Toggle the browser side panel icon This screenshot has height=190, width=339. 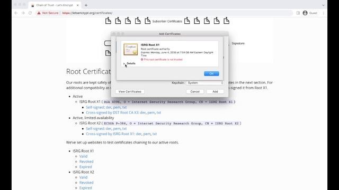point(298,13)
